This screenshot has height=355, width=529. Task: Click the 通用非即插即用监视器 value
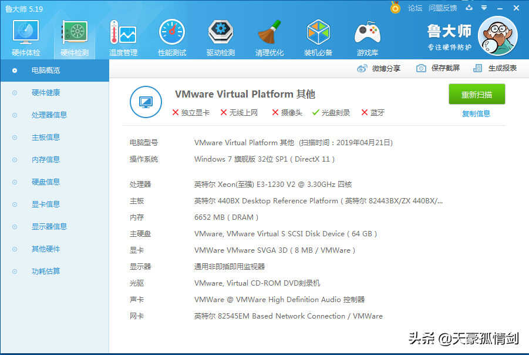pos(230,267)
